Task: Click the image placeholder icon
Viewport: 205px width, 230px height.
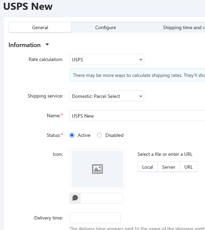Action: point(97,169)
